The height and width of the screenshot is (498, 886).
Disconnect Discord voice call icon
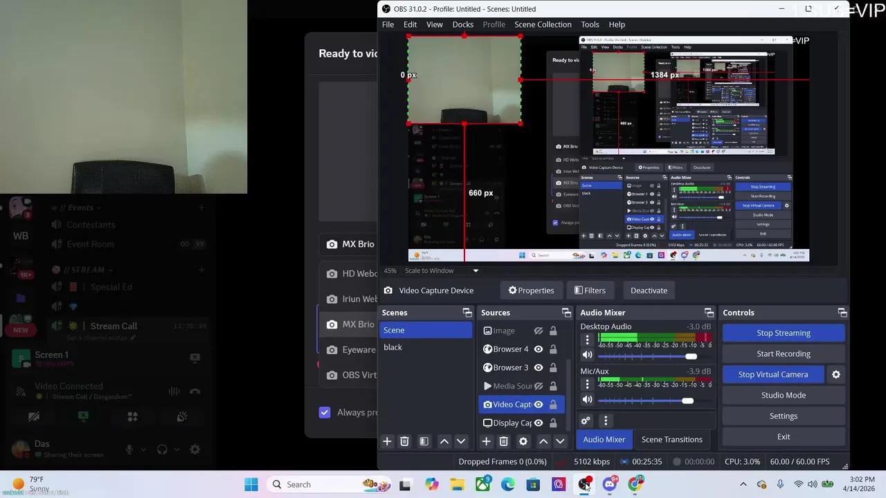coord(195,391)
